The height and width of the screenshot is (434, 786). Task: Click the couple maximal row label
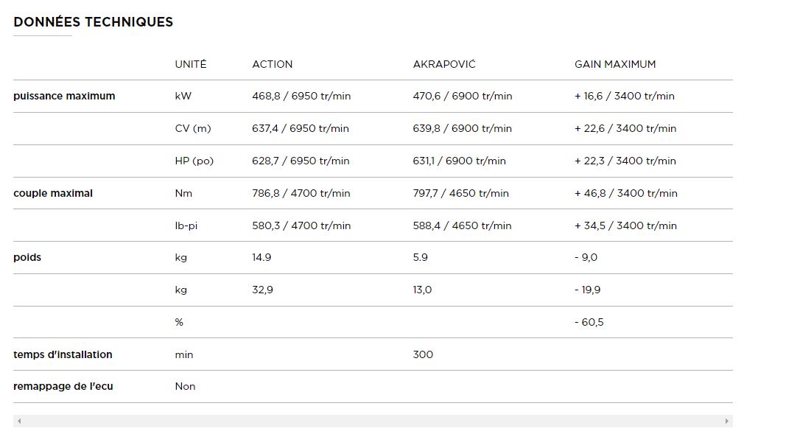[x=53, y=193]
